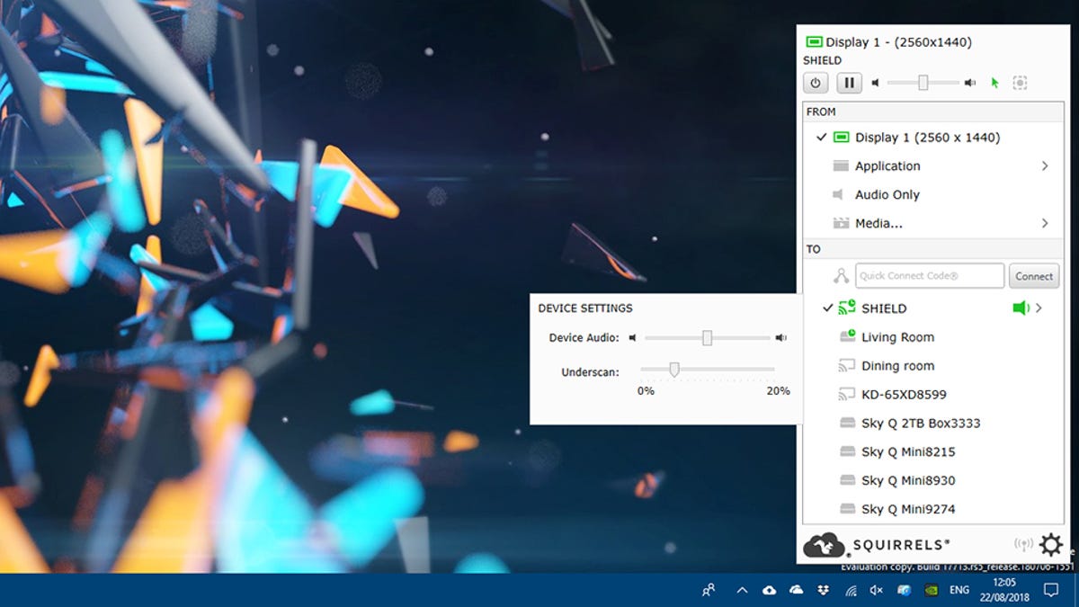
Task: Click green speaker icon next to SHIELD
Action: click(x=1021, y=308)
